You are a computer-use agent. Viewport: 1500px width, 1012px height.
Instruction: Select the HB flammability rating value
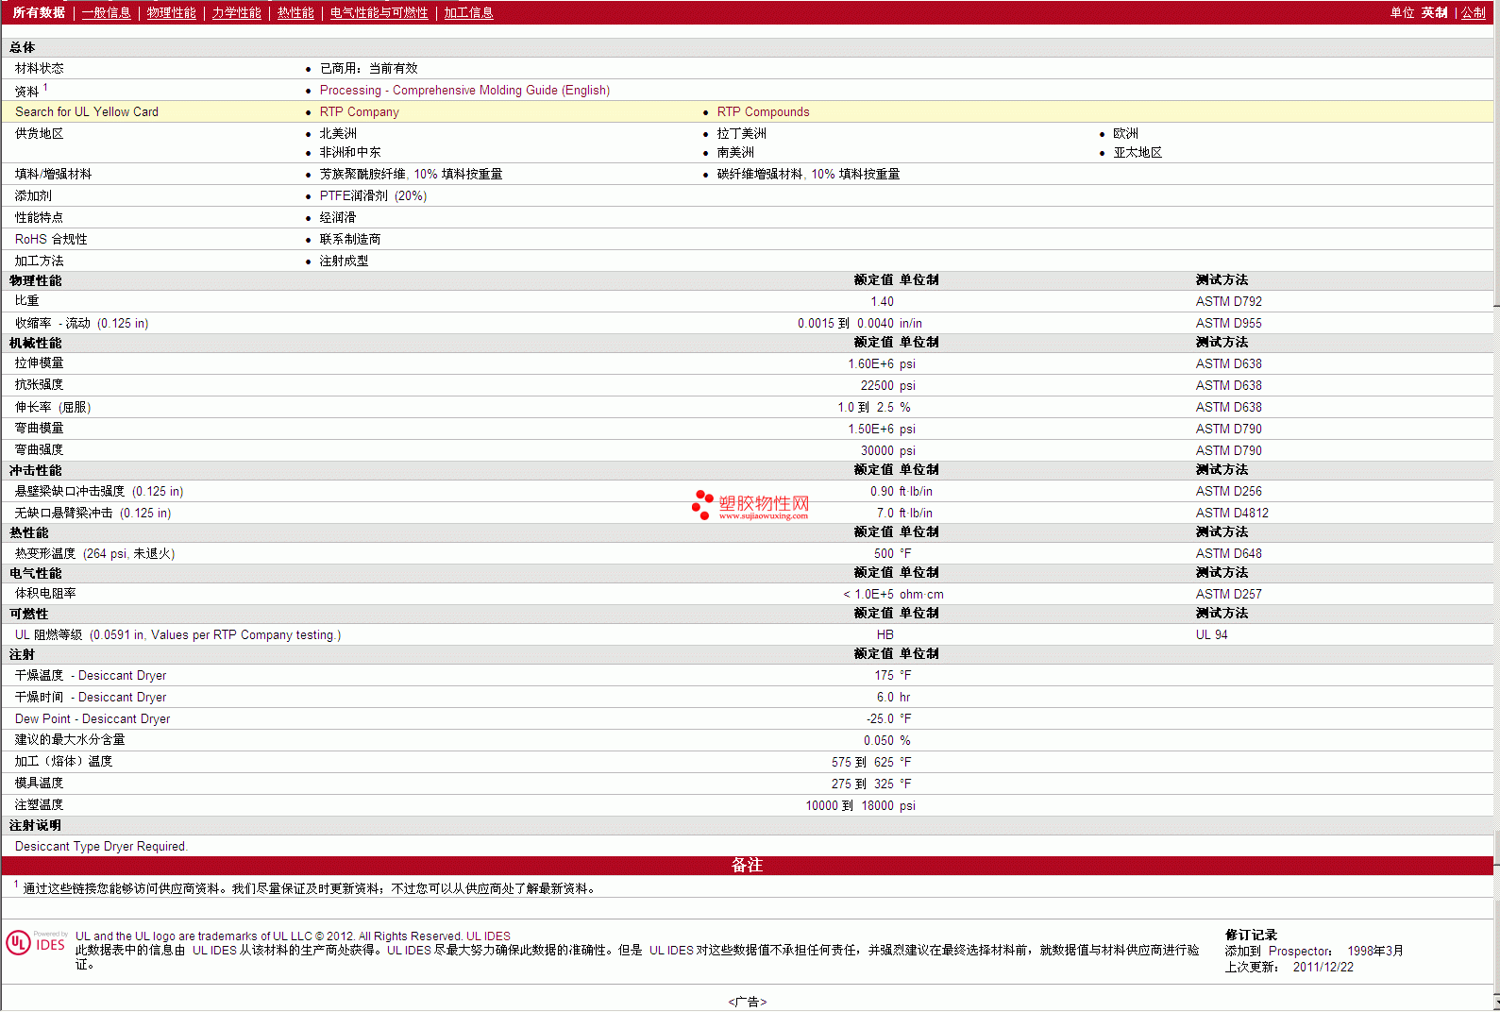(885, 634)
